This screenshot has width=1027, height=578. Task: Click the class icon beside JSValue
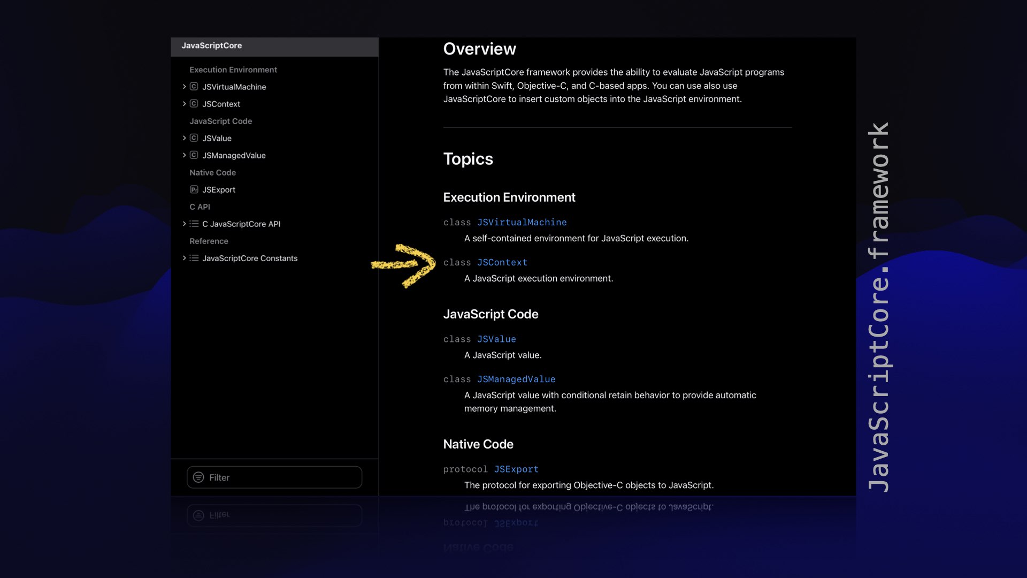click(x=194, y=138)
